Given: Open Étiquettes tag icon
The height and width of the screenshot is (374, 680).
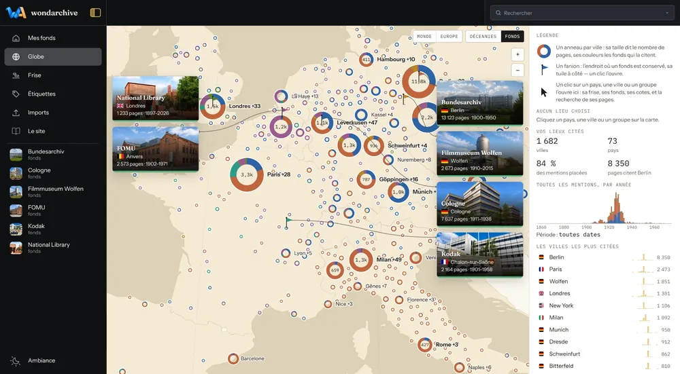Looking at the screenshot, I should tap(16, 94).
